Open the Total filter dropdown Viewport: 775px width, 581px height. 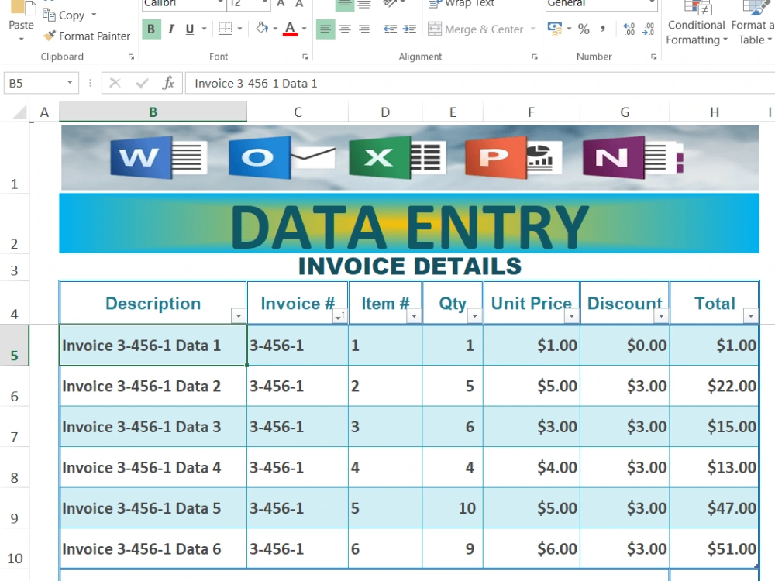(x=750, y=316)
